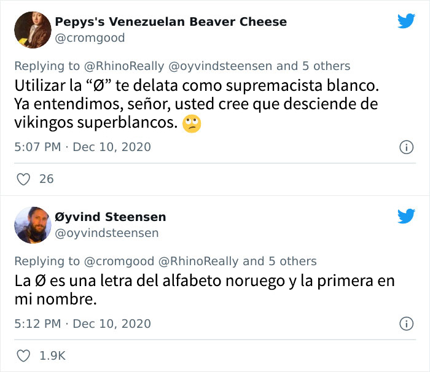Open the 5:12 PM · Dec 10, 2020 timestamp
This screenshot has height=372, width=430.
click(x=82, y=324)
